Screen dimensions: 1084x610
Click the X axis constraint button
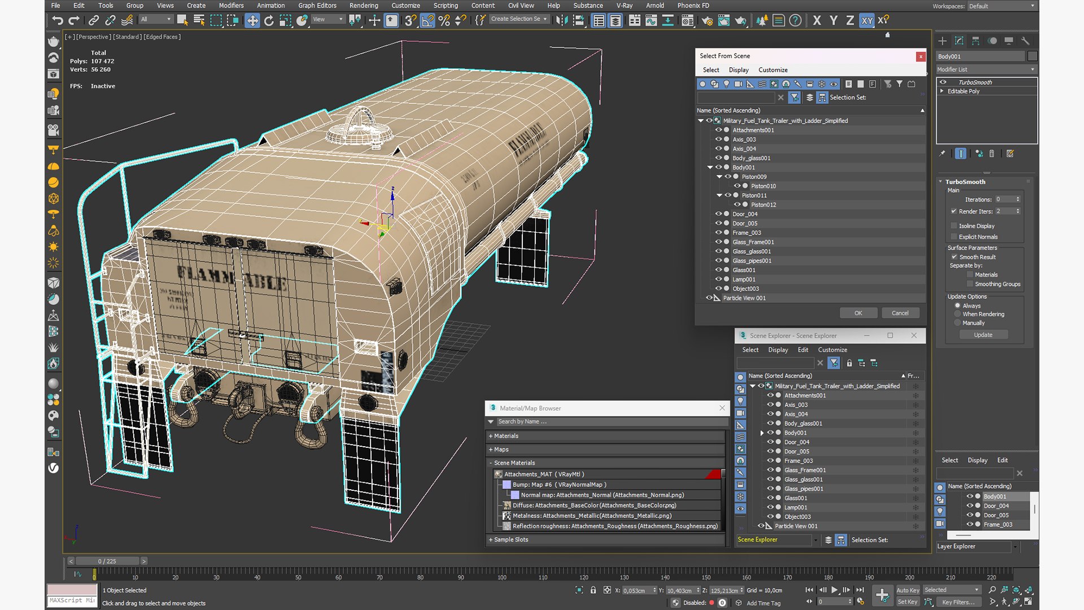(817, 20)
